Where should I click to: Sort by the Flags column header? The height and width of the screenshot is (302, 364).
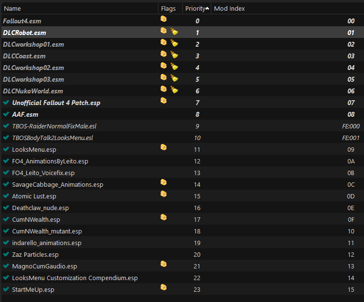(170, 9)
